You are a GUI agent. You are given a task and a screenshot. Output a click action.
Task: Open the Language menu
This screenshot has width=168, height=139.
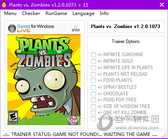[x=83, y=13]
